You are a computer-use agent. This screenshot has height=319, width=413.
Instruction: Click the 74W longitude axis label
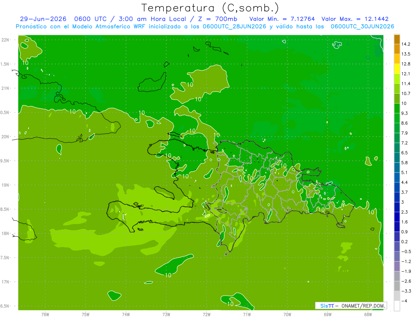[126, 314]
